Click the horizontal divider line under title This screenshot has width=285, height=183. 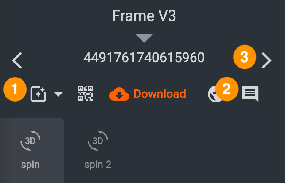[144, 34]
